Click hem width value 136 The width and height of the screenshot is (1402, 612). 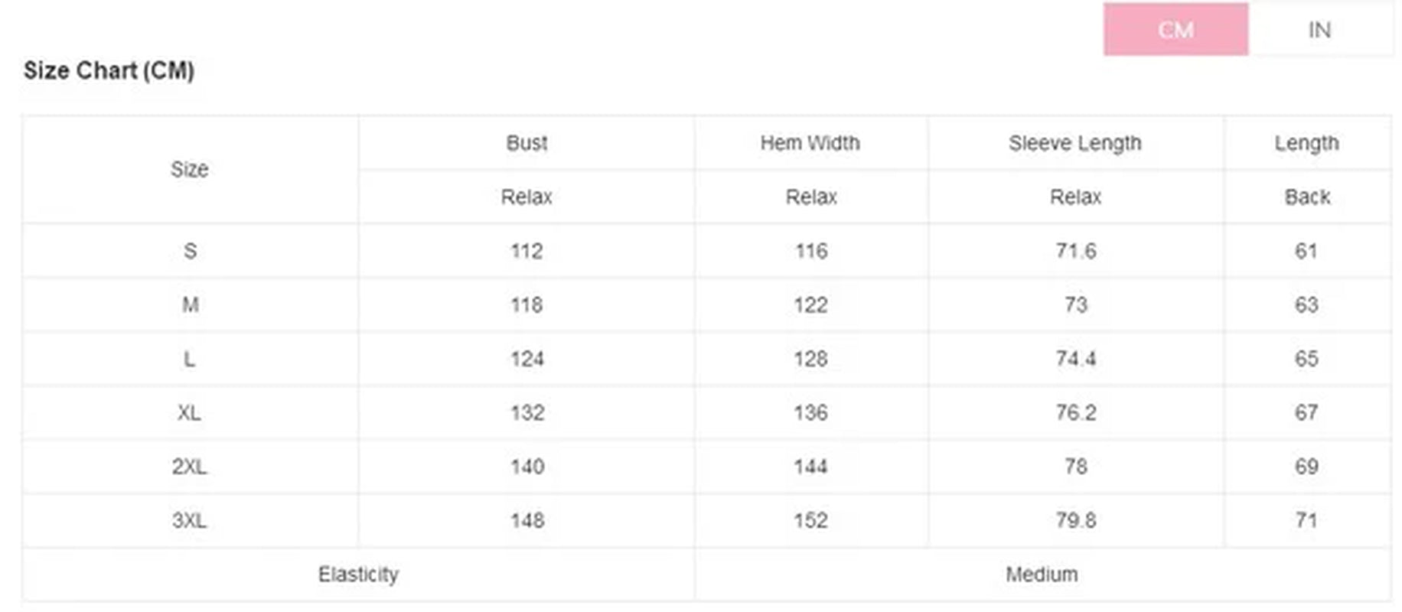[810, 413]
